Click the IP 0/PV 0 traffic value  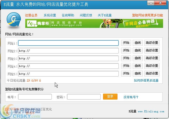coord(34,81)
